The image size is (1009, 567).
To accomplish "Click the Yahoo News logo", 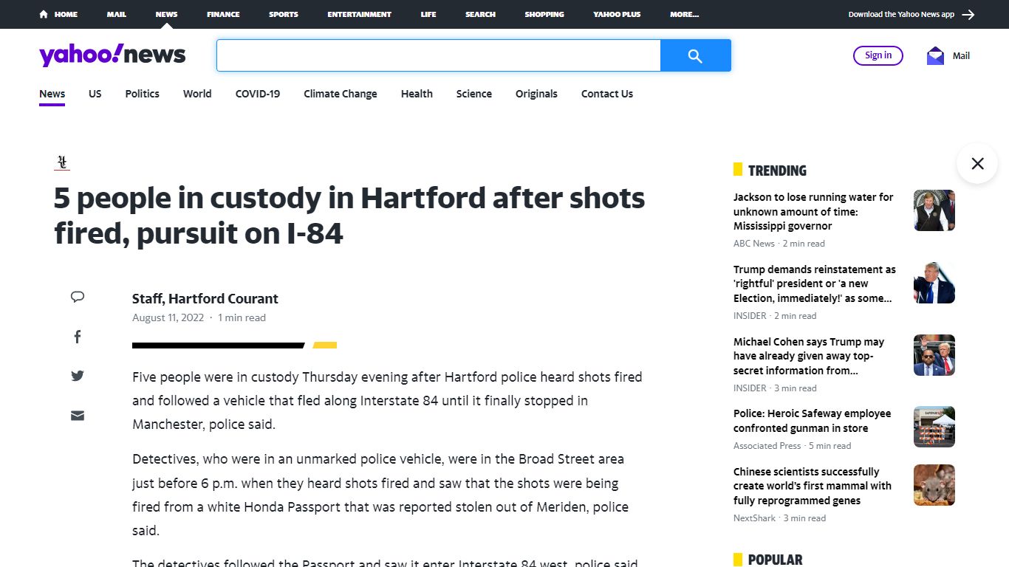I will pyautogui.click(x=112, y=55).
